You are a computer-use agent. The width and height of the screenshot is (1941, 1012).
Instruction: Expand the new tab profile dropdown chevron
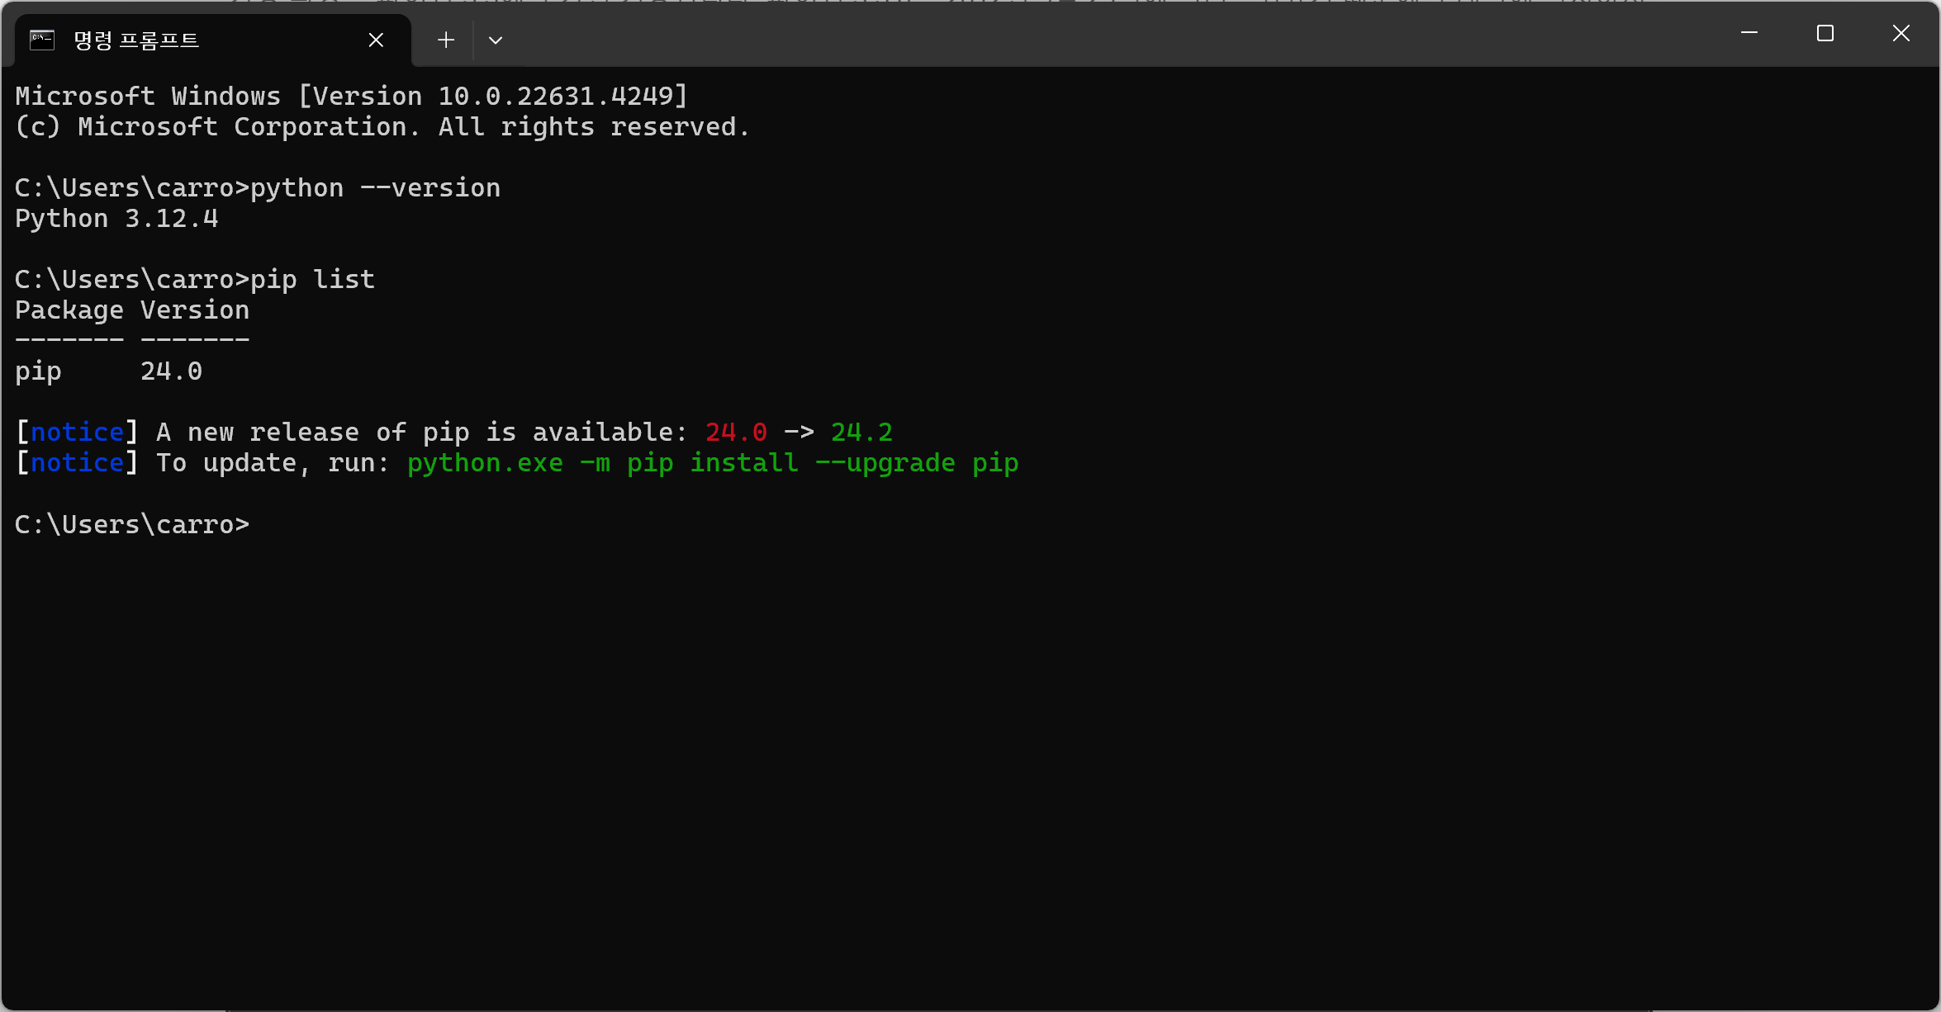point(496,40)
